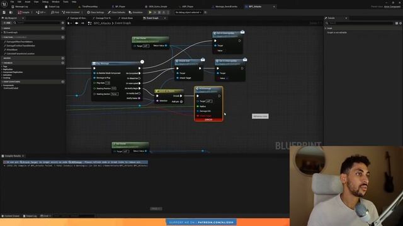Screen dimensions: 403x226
Task: Save the blueprint with the save icon
Action: tap(4, 13)
